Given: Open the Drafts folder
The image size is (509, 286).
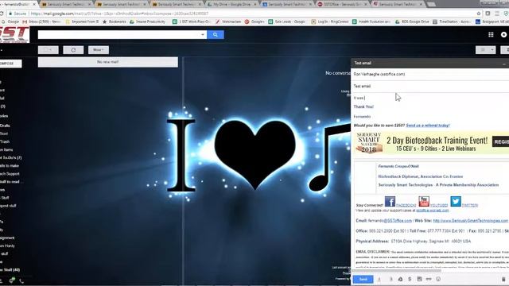Looking at the screenshot, I should tap(5, 126).
